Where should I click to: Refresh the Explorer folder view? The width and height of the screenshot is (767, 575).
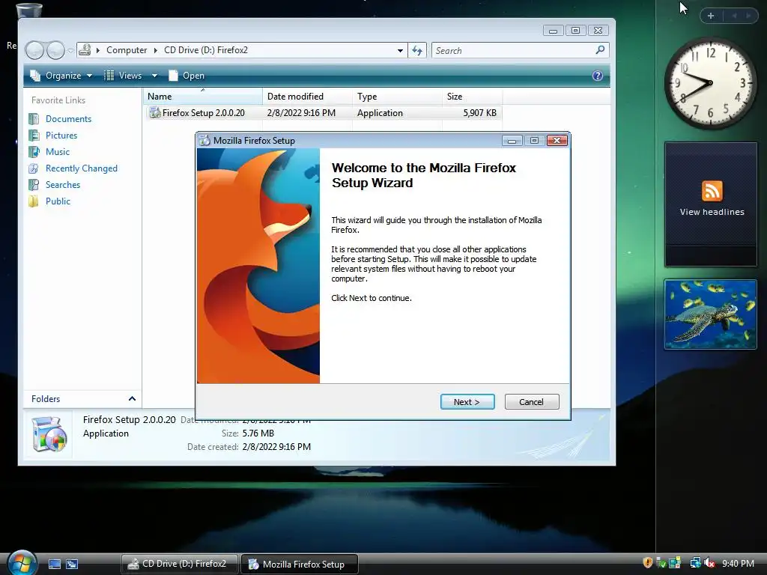417,50
